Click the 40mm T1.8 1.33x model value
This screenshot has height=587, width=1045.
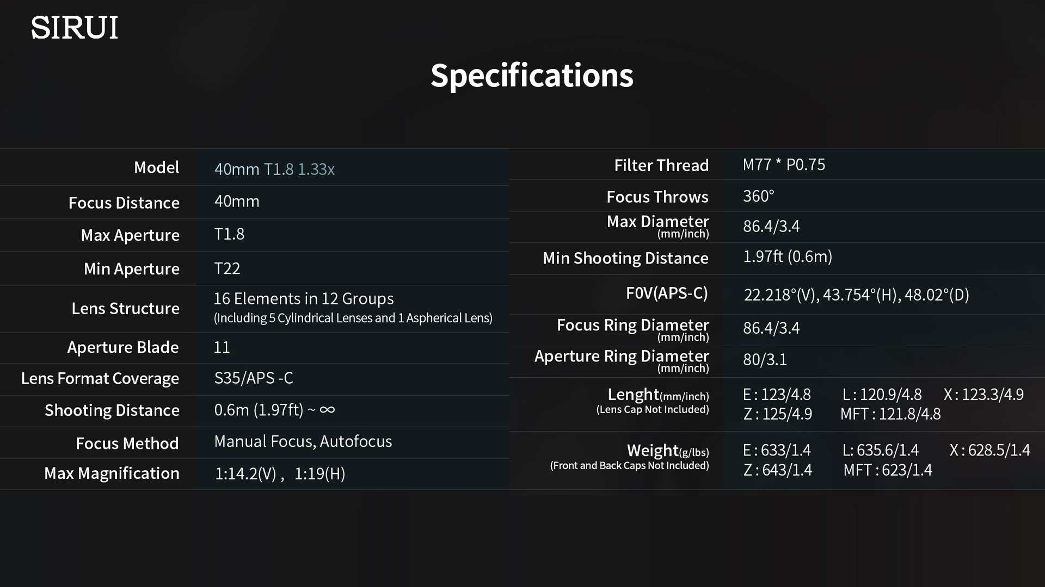[x=274, y=169]
